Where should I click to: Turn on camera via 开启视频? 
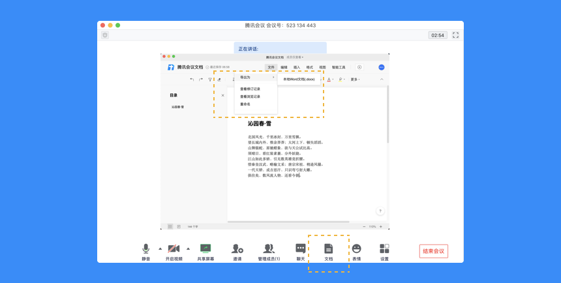[x=174, y=252]
